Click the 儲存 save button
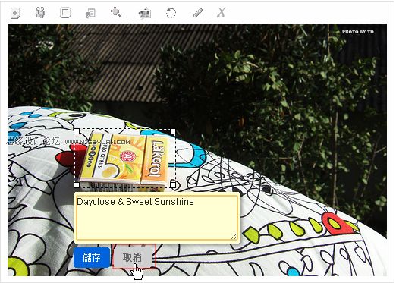The height and width of the screenshot is (283, 396). 92,258
